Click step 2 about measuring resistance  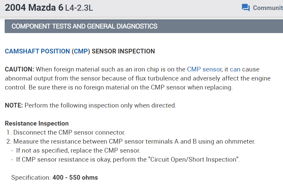[x=134, y=142]
